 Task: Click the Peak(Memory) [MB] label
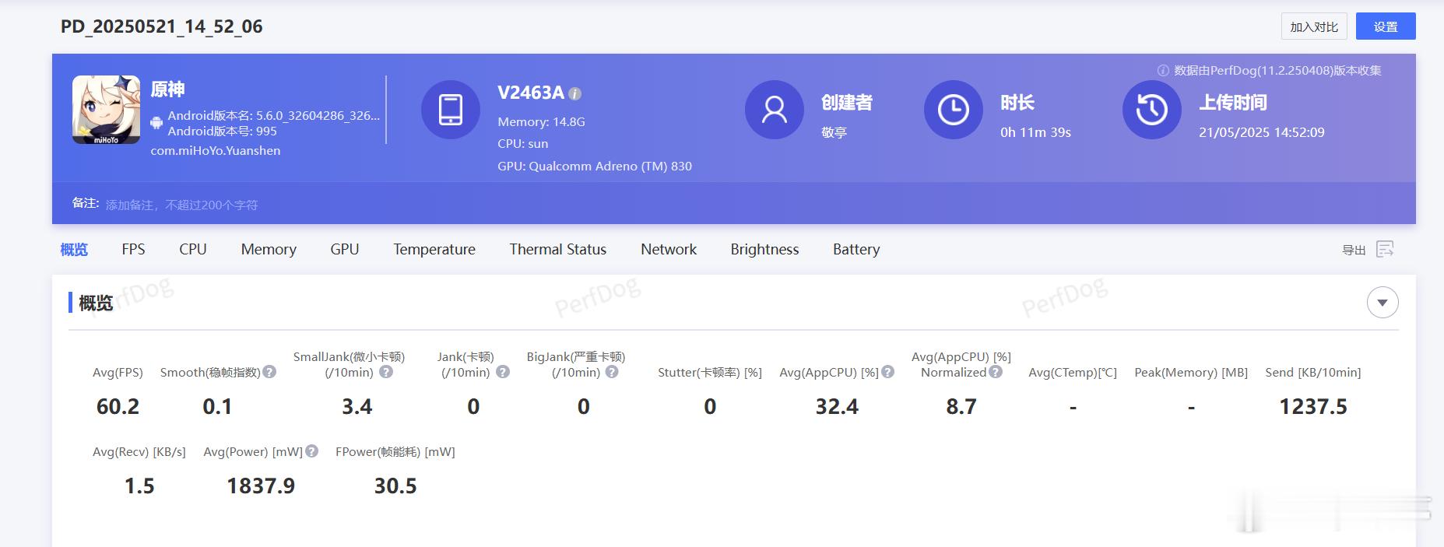click(x=1191, y=372)
